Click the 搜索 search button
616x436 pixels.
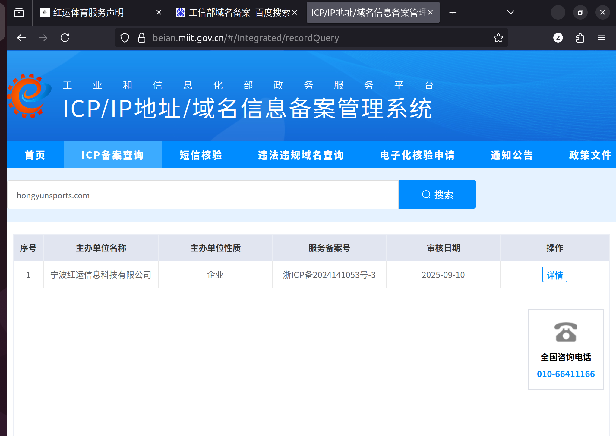click(437, 194)
